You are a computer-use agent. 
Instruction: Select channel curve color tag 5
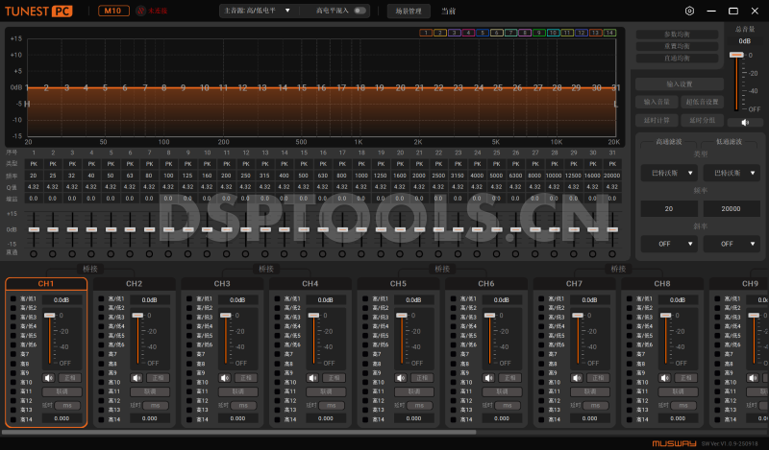tap(483, 33)
